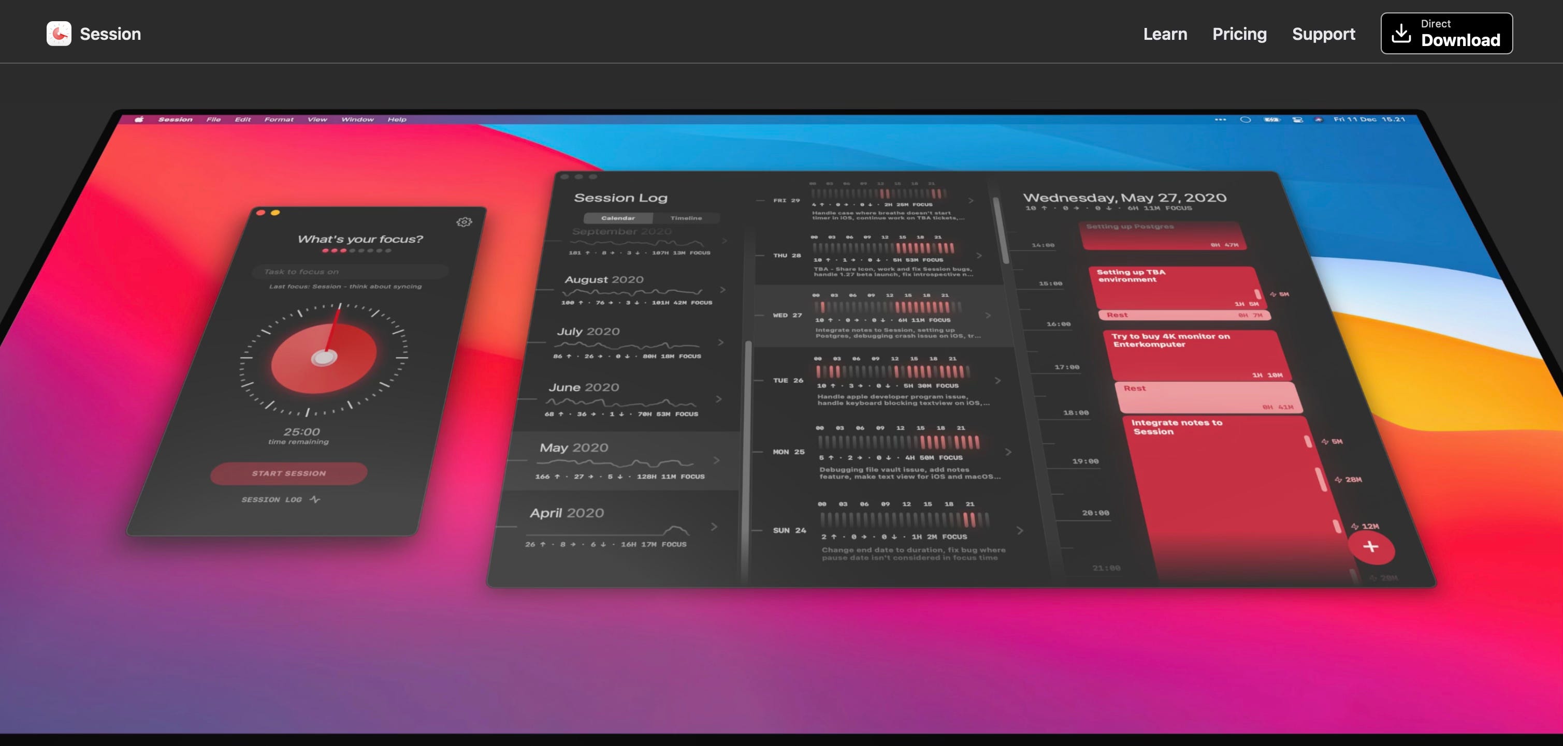Click the Control Center icon in the menu bar
The image size is (1563, 746).
tap(1297, 120)
